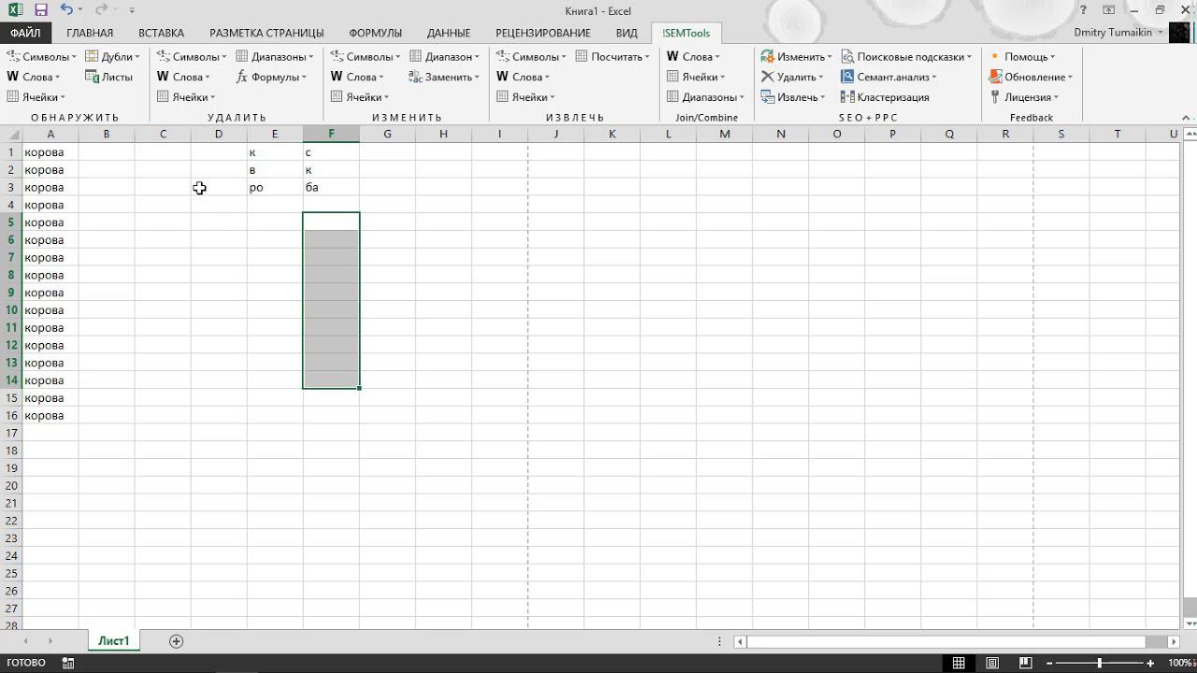
Task: Open Ячейки in the УДАЛИТЬ group
Action: click(185, 97)
